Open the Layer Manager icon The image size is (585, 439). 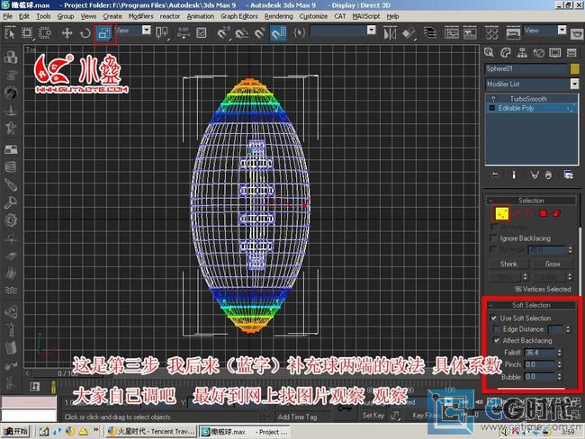430,33
